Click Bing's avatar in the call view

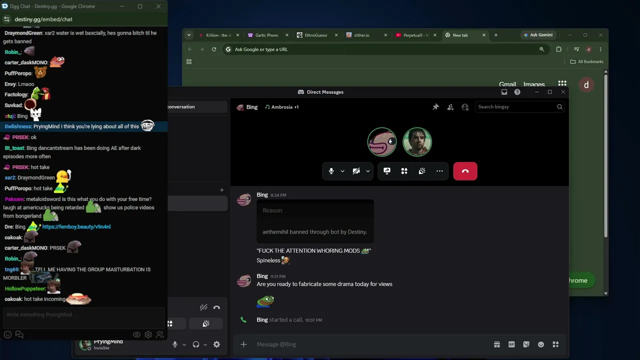coord(382,142)
